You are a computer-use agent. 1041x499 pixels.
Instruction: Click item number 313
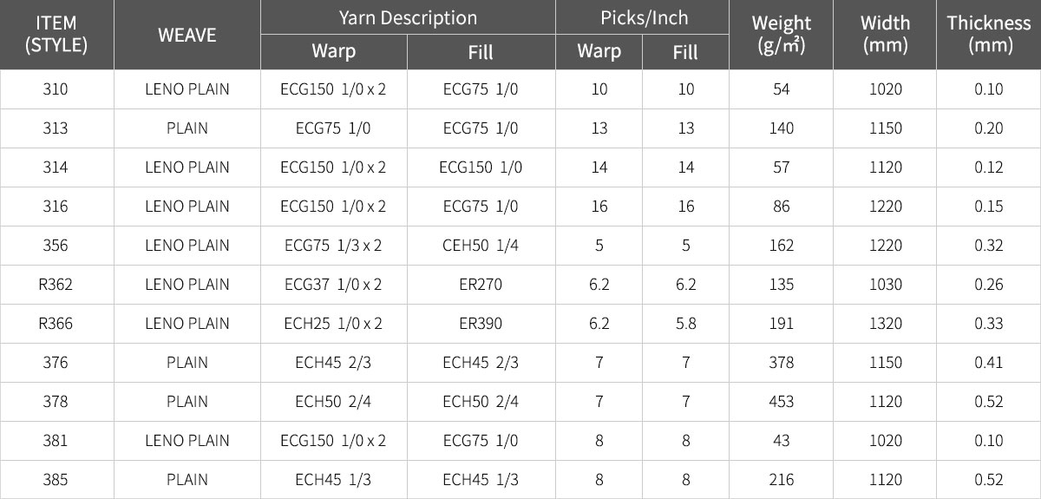point(56,128)
